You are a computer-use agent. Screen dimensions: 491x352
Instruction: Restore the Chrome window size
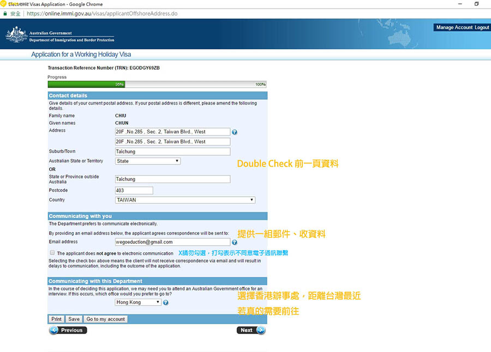(476, 4)
